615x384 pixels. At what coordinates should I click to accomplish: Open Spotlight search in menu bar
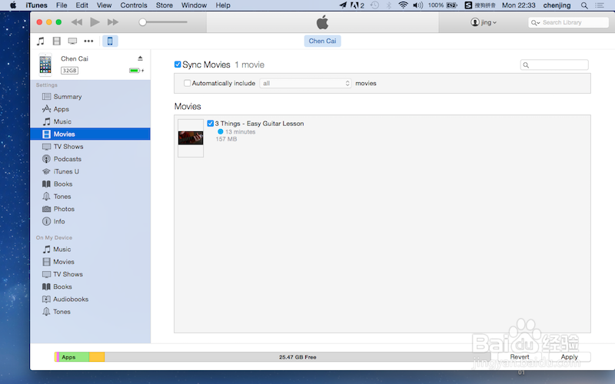584,5
